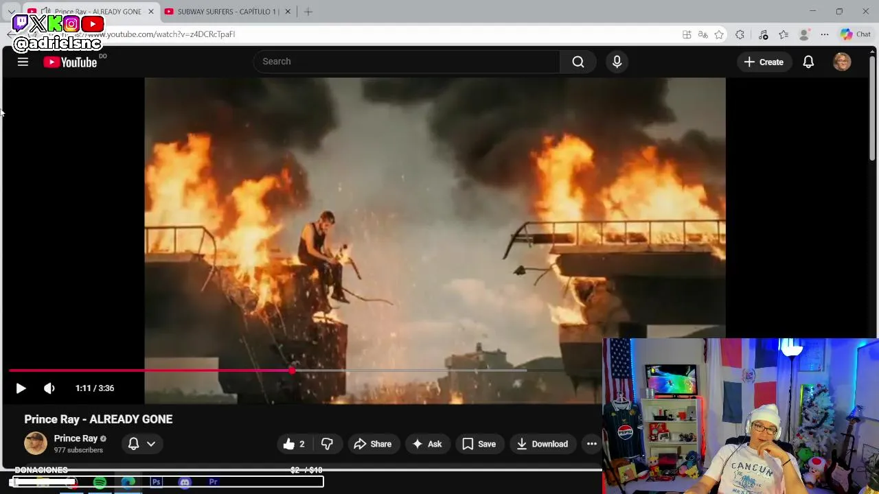Close the SUBWAY SURFERS tab

288,12
